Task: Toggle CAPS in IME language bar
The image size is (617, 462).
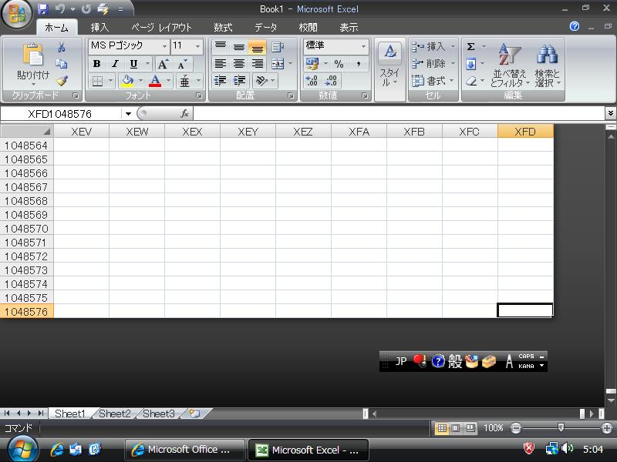Action: 526,356
